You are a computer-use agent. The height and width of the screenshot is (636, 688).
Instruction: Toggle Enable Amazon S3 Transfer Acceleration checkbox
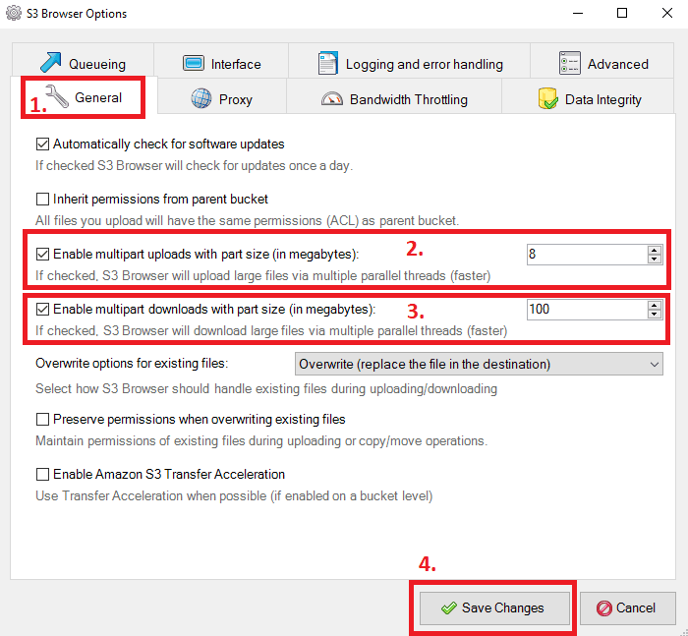click(x=42, y=475)
